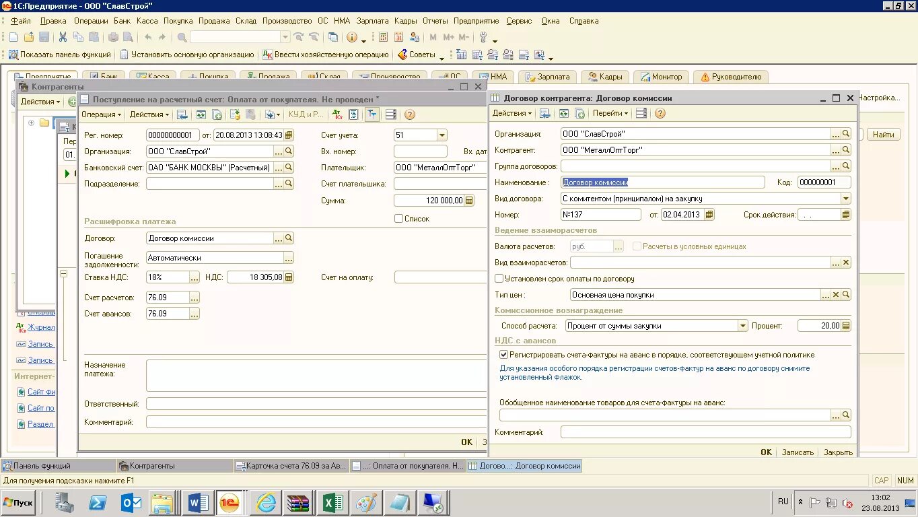Uncheck Регистрировать счета-фактуры на аванс checkbox
Viewport: 918px width, 517px height.
pyautogui.click(x=503, y=354)
